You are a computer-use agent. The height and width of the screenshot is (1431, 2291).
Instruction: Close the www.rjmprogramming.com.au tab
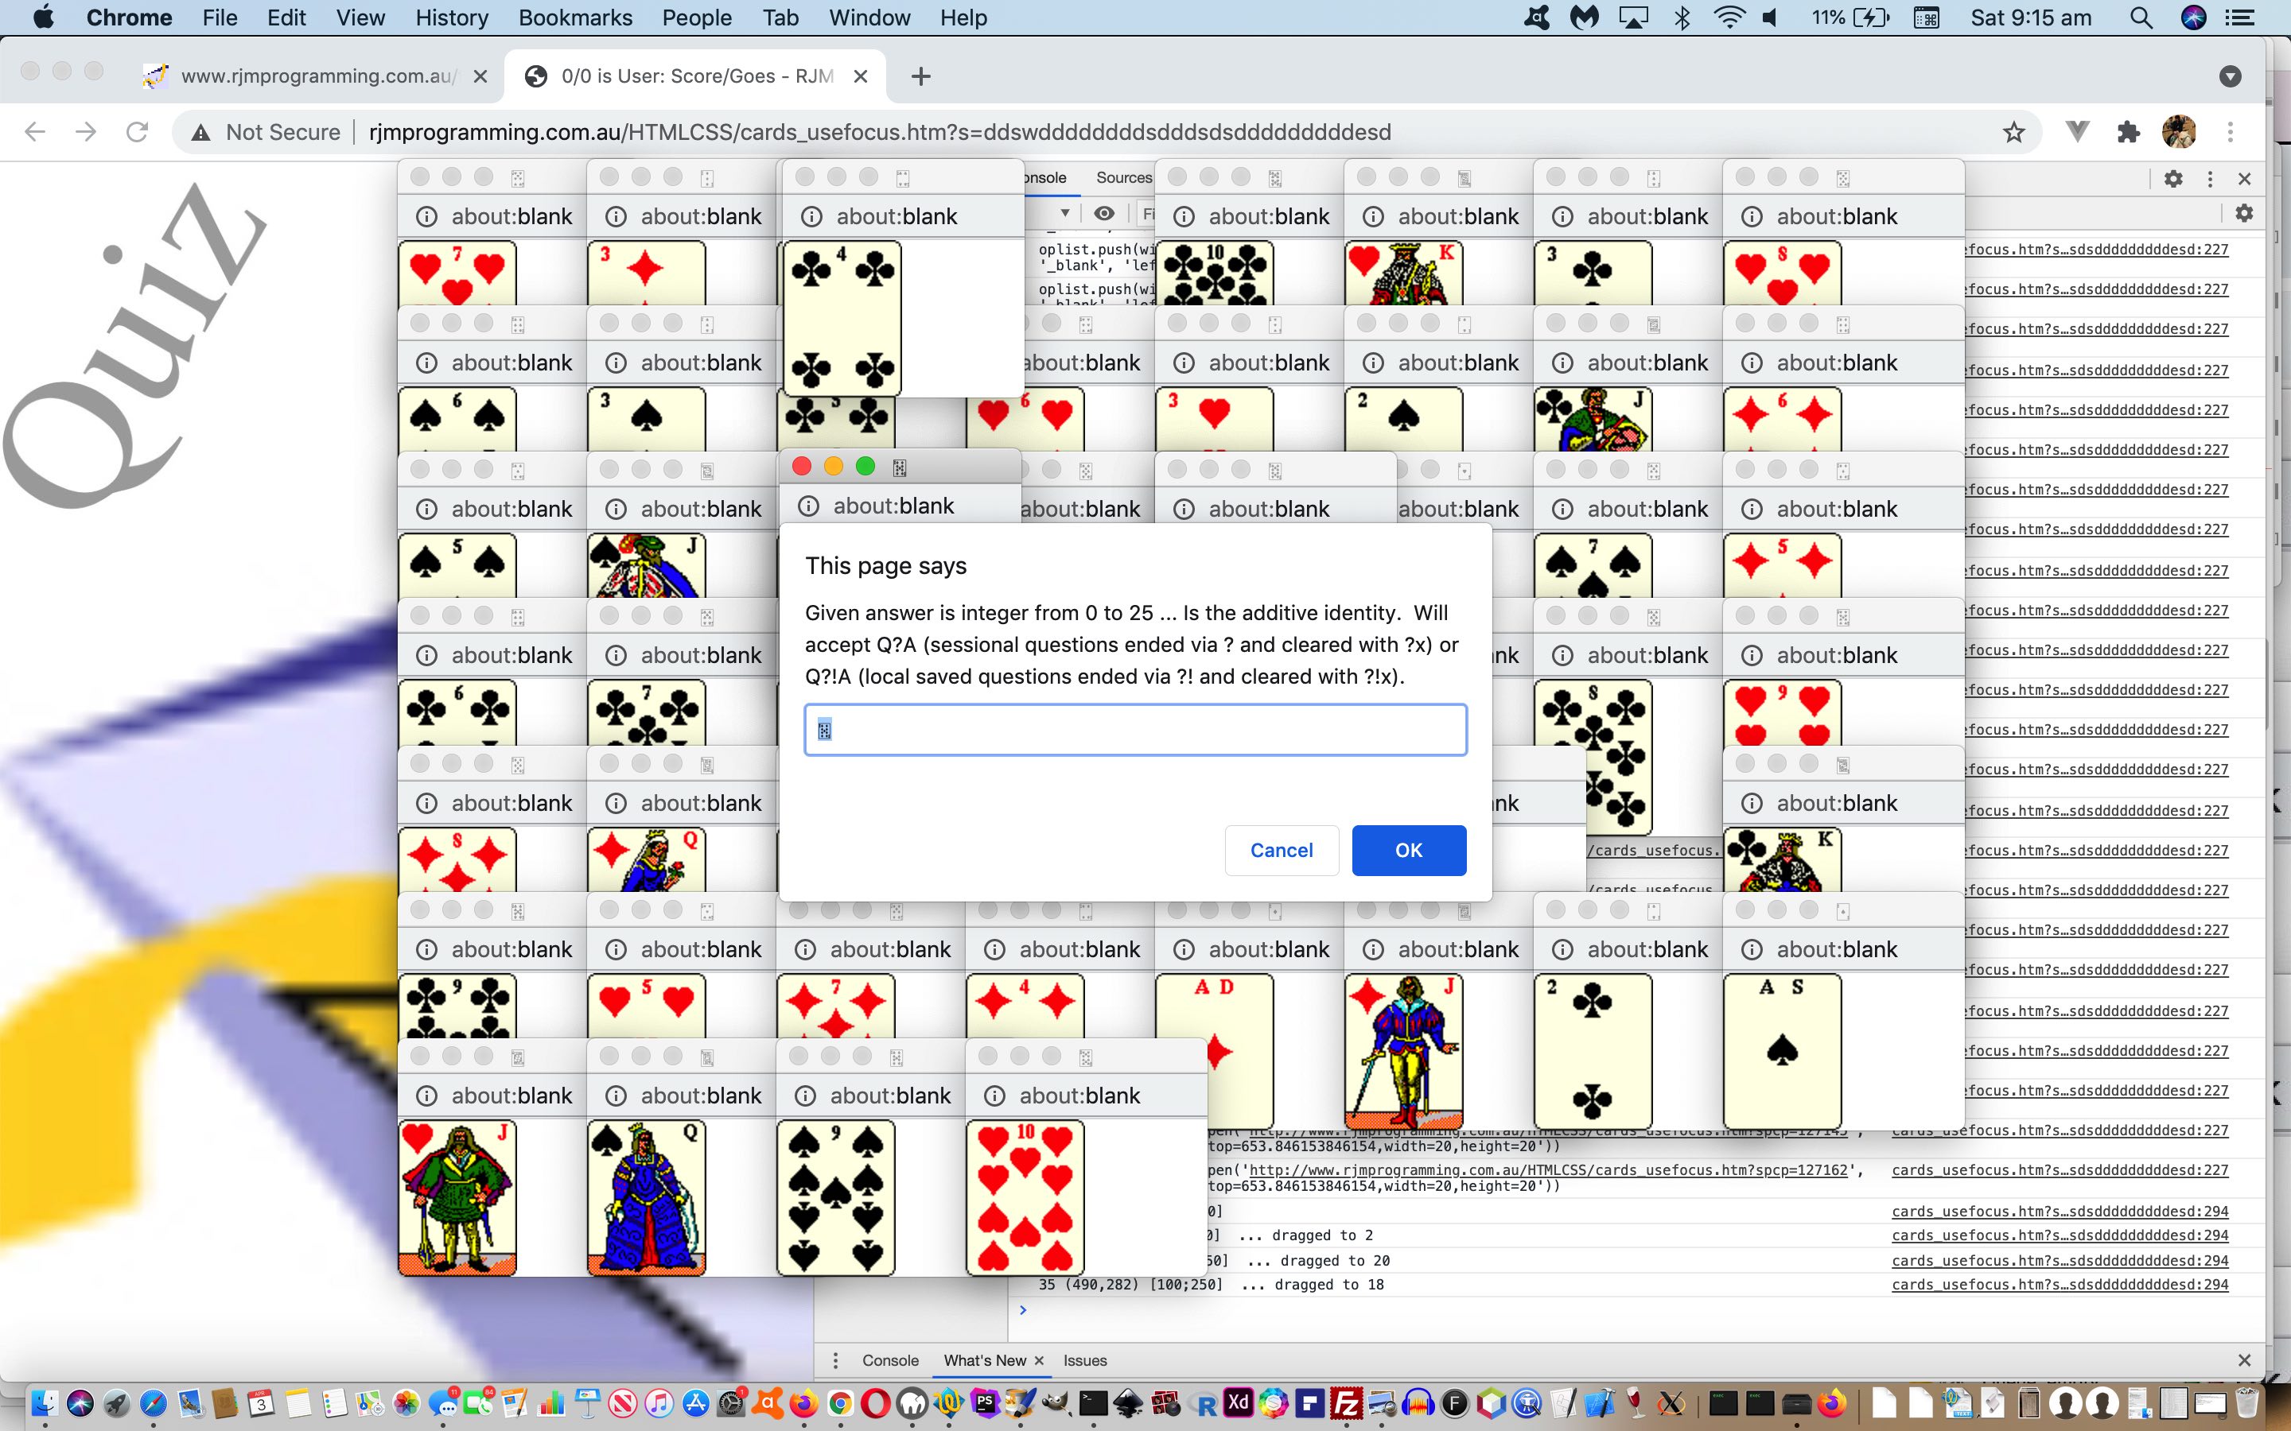click(481, 76)
